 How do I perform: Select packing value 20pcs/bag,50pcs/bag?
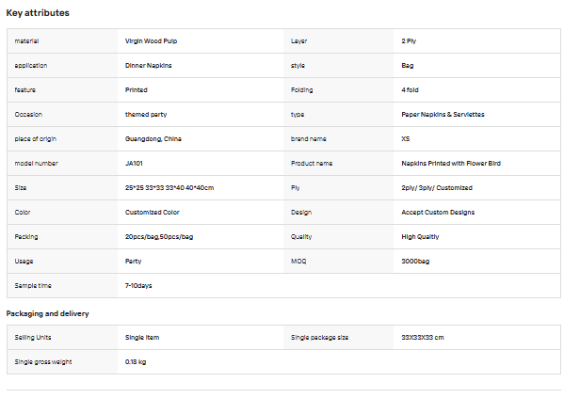pos(159,236)
